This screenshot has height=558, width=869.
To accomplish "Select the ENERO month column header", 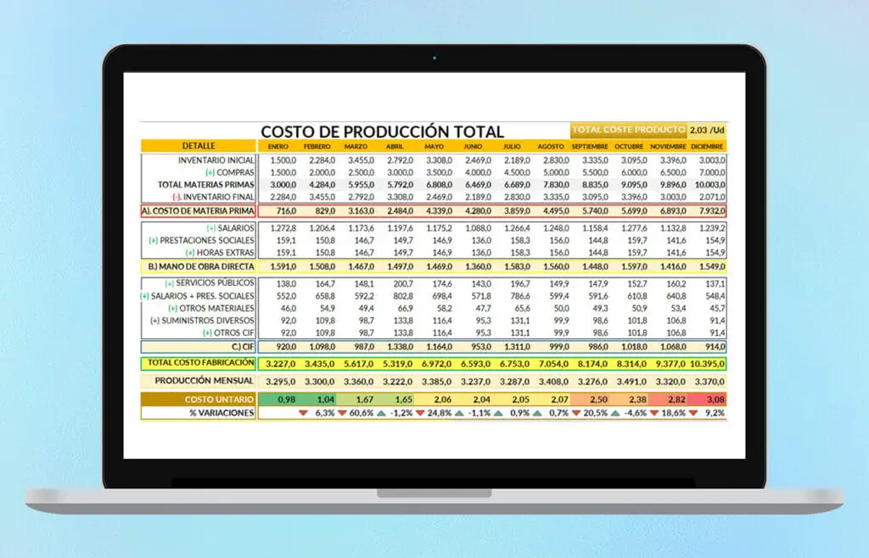I will point(280,145).
